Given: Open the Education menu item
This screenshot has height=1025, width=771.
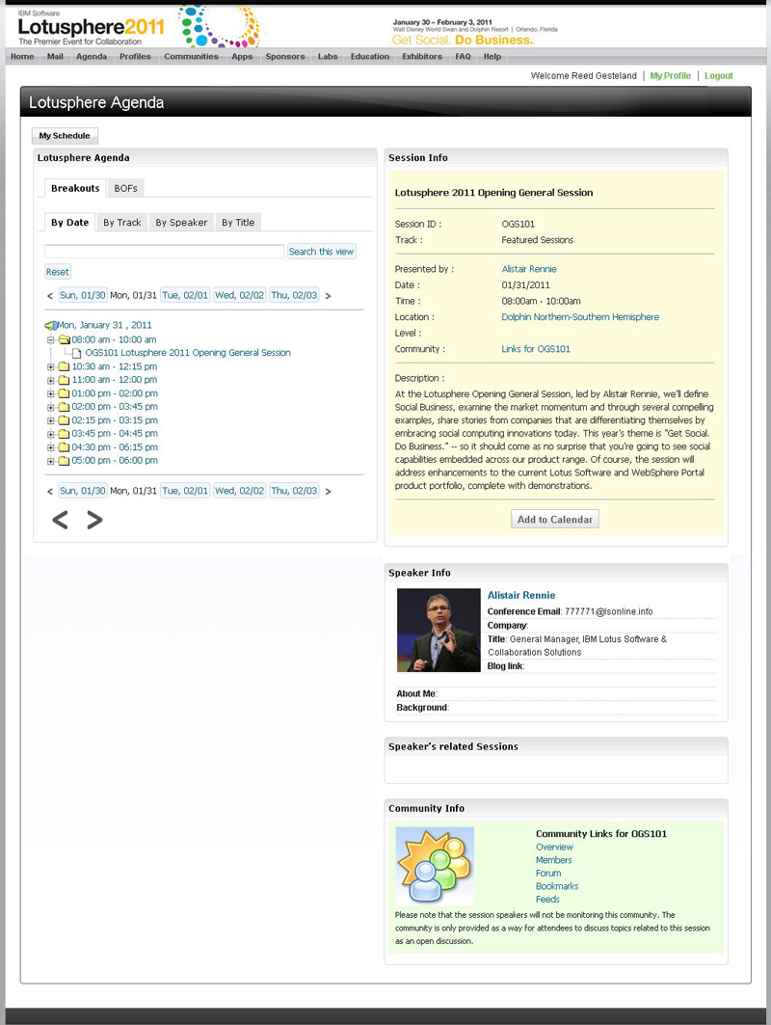Looking at the screenshot, I should click(x=370, y=56).
